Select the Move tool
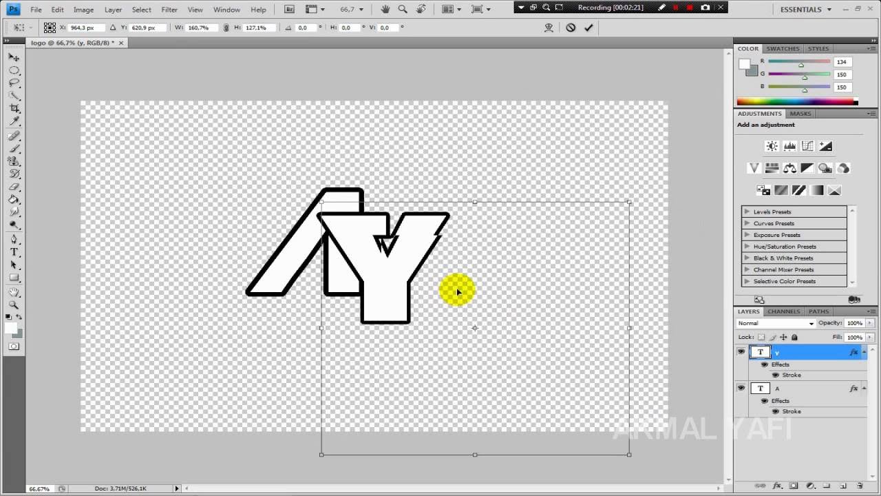This screenshot has height=496, width=881. click(x=14, y=58)
